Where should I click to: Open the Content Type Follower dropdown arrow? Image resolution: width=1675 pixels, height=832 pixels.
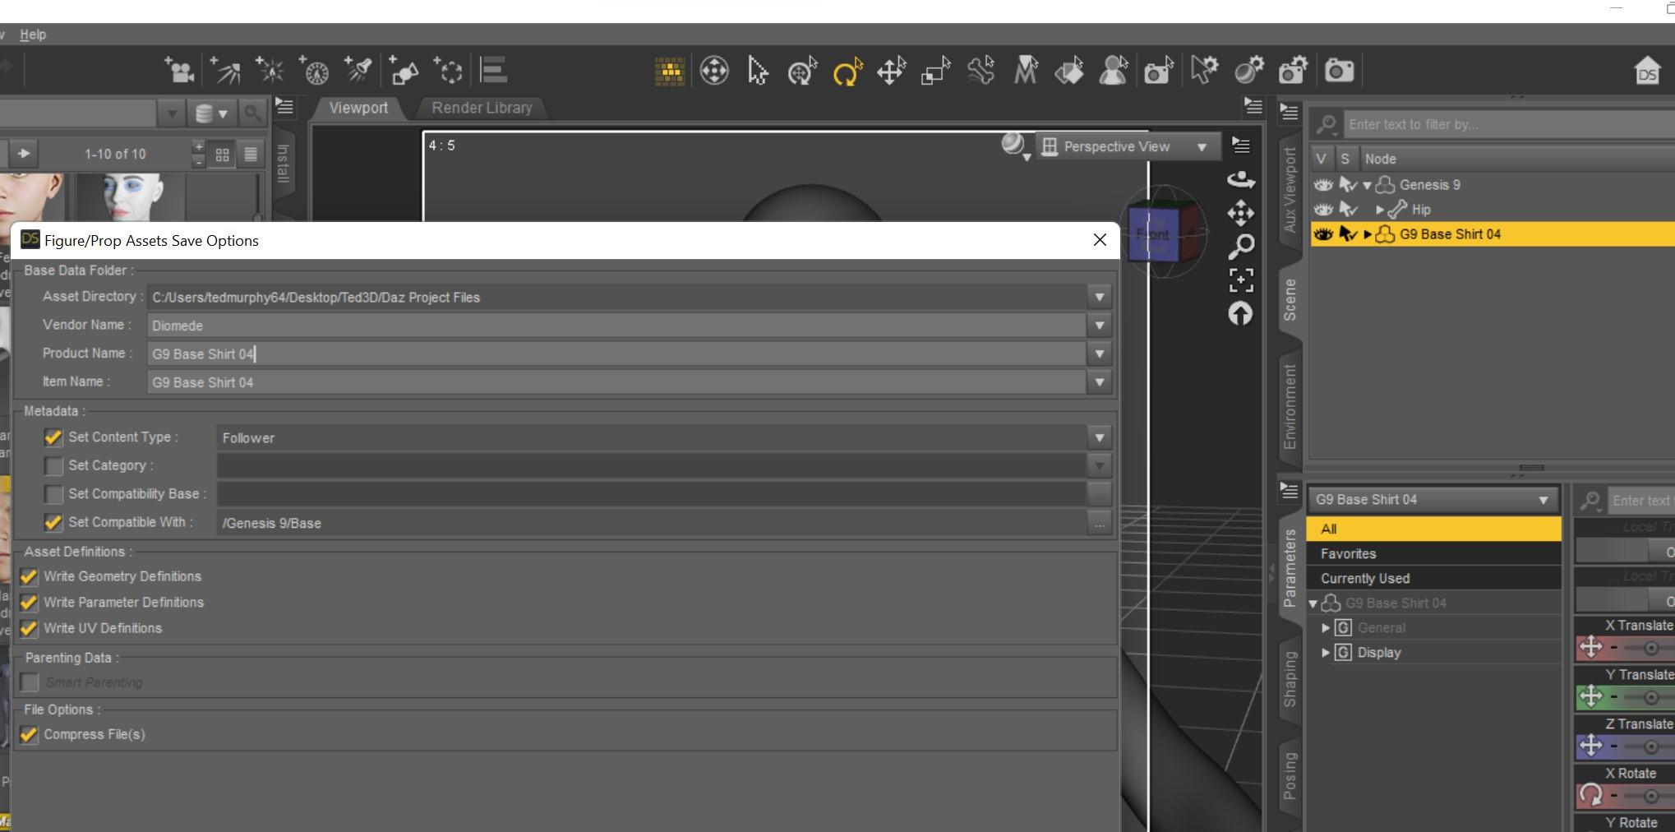[x=1100, y=438]
